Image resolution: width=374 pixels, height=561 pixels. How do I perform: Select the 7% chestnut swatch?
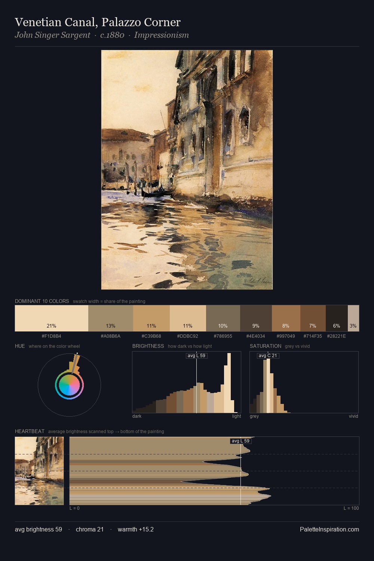313,318
